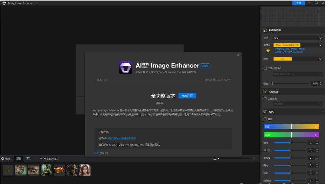
Task: Click the saturation value stepper
Action: coord(317,158)
